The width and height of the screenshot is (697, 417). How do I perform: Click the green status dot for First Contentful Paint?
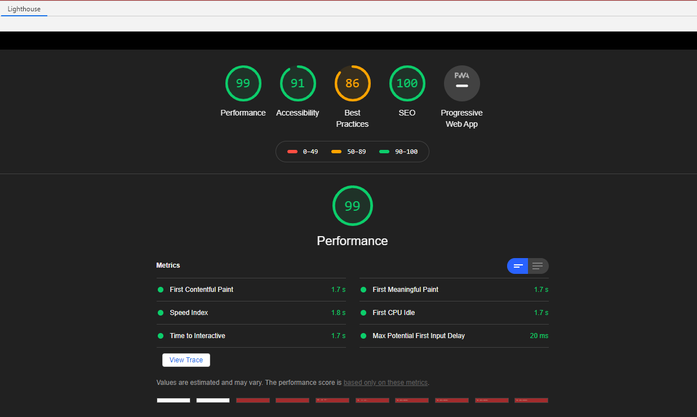[x=160, y=290]
